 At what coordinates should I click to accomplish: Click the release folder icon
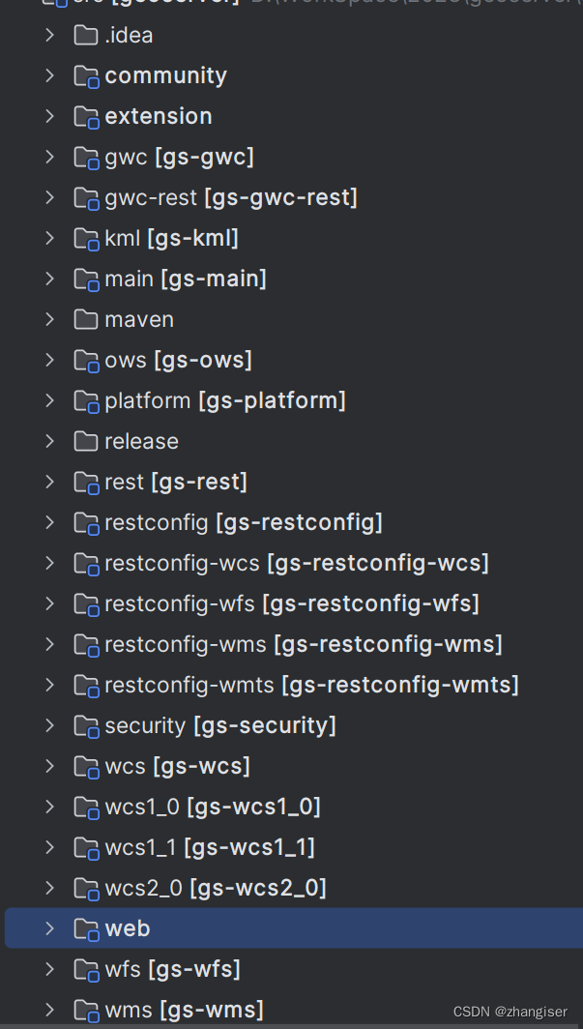(85, 441)
